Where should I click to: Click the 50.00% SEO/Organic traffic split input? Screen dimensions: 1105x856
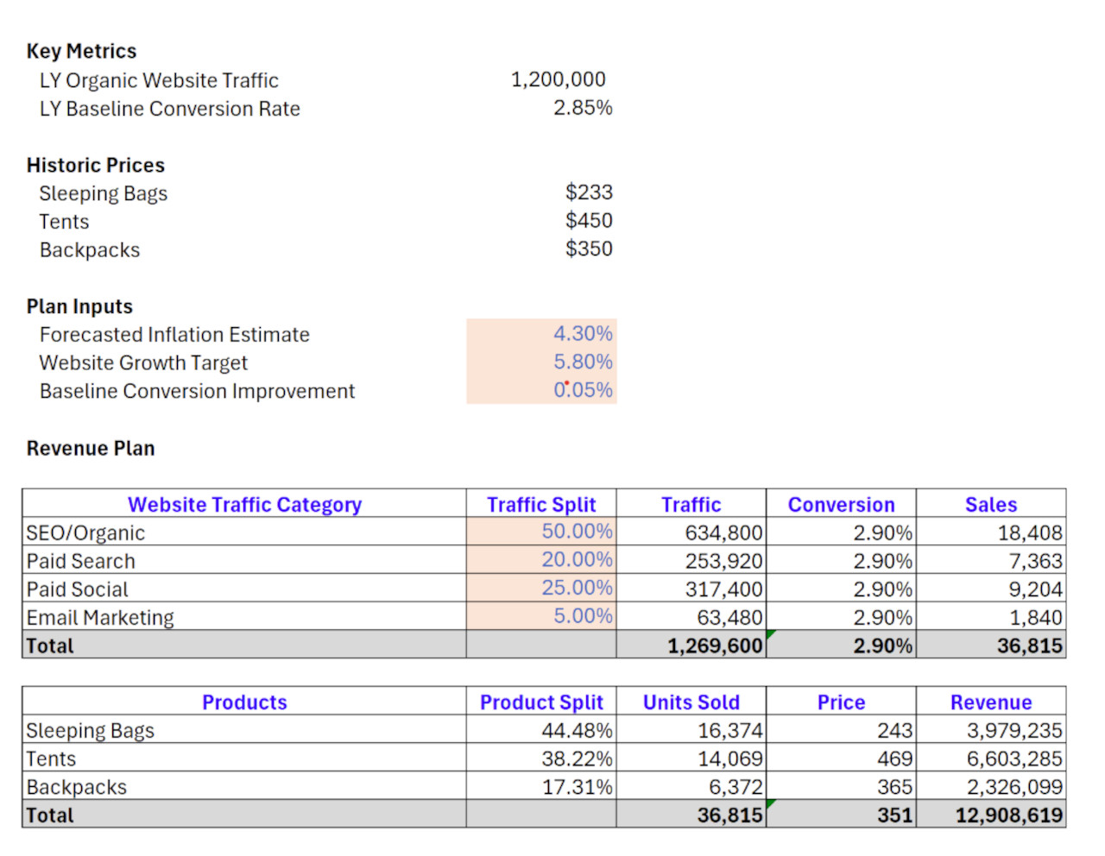pos(541,532)
